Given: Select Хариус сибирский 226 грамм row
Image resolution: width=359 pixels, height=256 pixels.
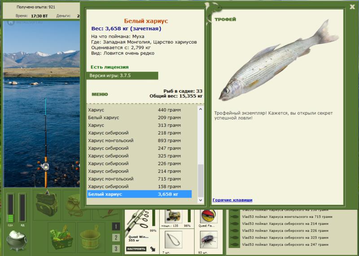Looking at the screenshot, I should (x=140, y=164).
